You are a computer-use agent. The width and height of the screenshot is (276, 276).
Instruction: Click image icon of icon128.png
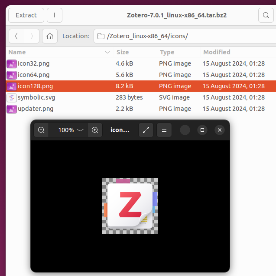point(12,86)
